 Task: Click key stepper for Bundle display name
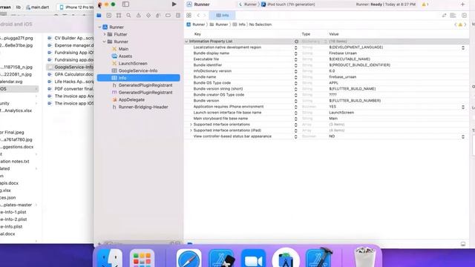pos(295,53)
